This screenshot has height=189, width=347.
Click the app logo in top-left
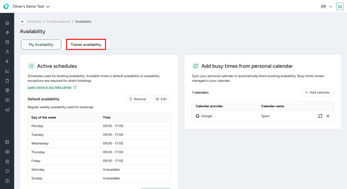[x=6, y=6]
